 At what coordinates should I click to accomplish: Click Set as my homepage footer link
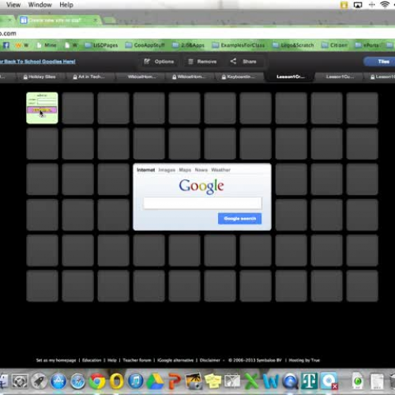pyautogui.click(x=56, y=360)
